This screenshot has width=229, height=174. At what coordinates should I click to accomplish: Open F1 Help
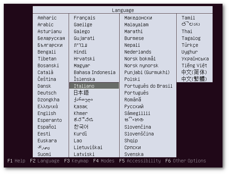click(16, 161)
